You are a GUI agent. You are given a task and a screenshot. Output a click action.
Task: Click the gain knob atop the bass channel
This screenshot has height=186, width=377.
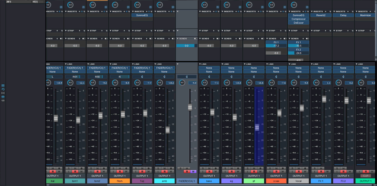204,5
